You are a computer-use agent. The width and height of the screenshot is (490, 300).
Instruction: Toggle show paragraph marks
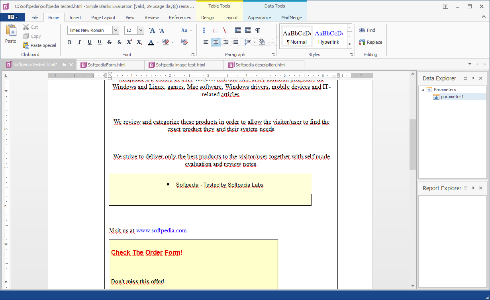point(258,30)
